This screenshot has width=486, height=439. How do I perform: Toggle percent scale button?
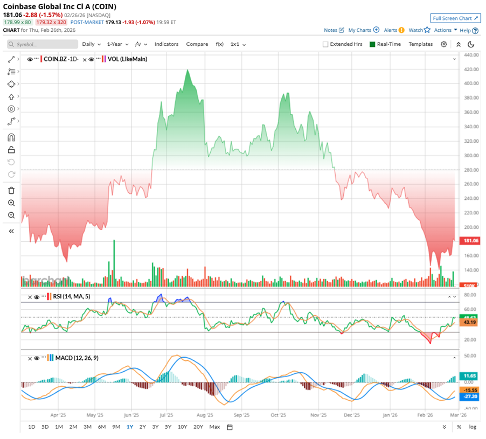pos(459,427)
